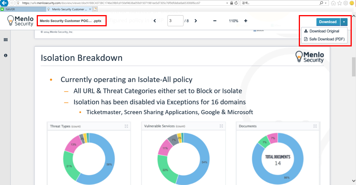356x185 pixels.
Task: Go back with the browser back arrow
Action: [3, 3]
